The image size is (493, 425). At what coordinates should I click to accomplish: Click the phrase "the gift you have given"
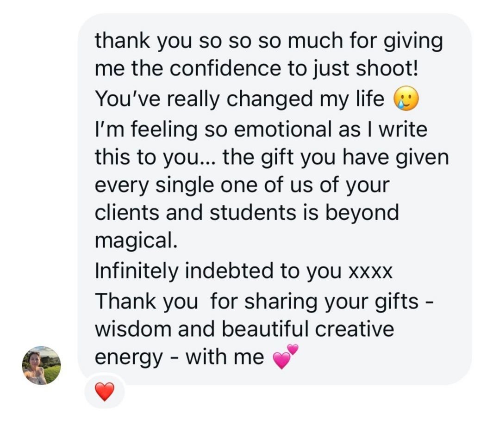(336, 158)
